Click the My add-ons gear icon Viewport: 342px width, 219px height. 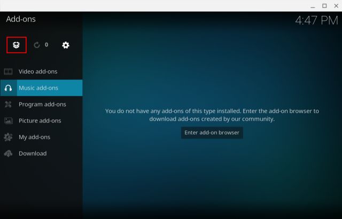9,137
